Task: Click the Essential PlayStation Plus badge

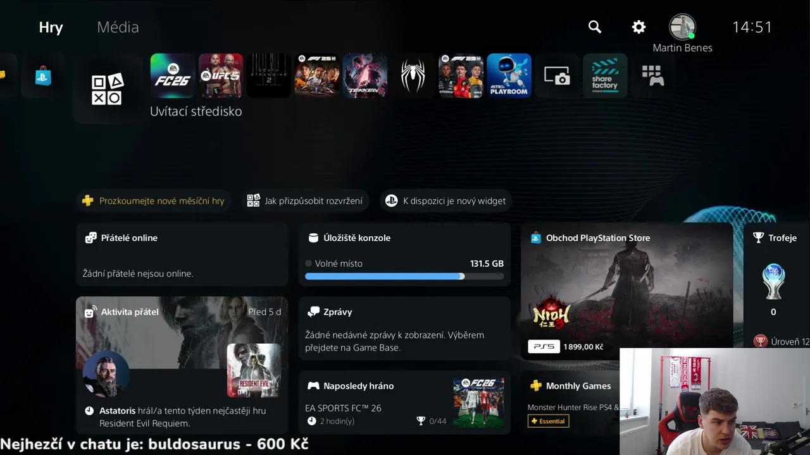Action: [x=548, y=421]
